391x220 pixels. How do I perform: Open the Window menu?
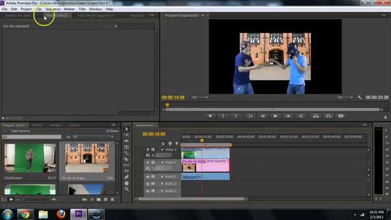pyautogui.click(x=95, y=9)
